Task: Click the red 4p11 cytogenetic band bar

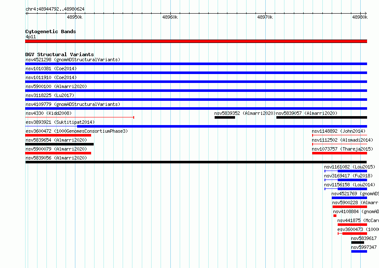Action: (x=196, y=41)
